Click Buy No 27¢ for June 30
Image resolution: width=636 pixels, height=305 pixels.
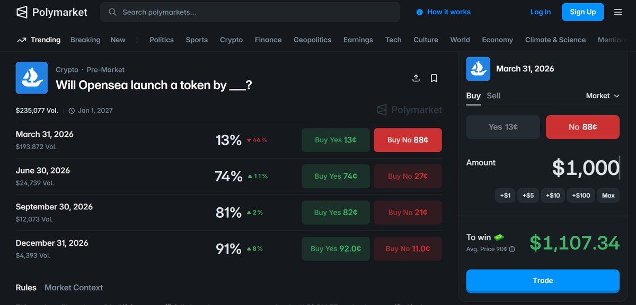(x=408, y=176)
